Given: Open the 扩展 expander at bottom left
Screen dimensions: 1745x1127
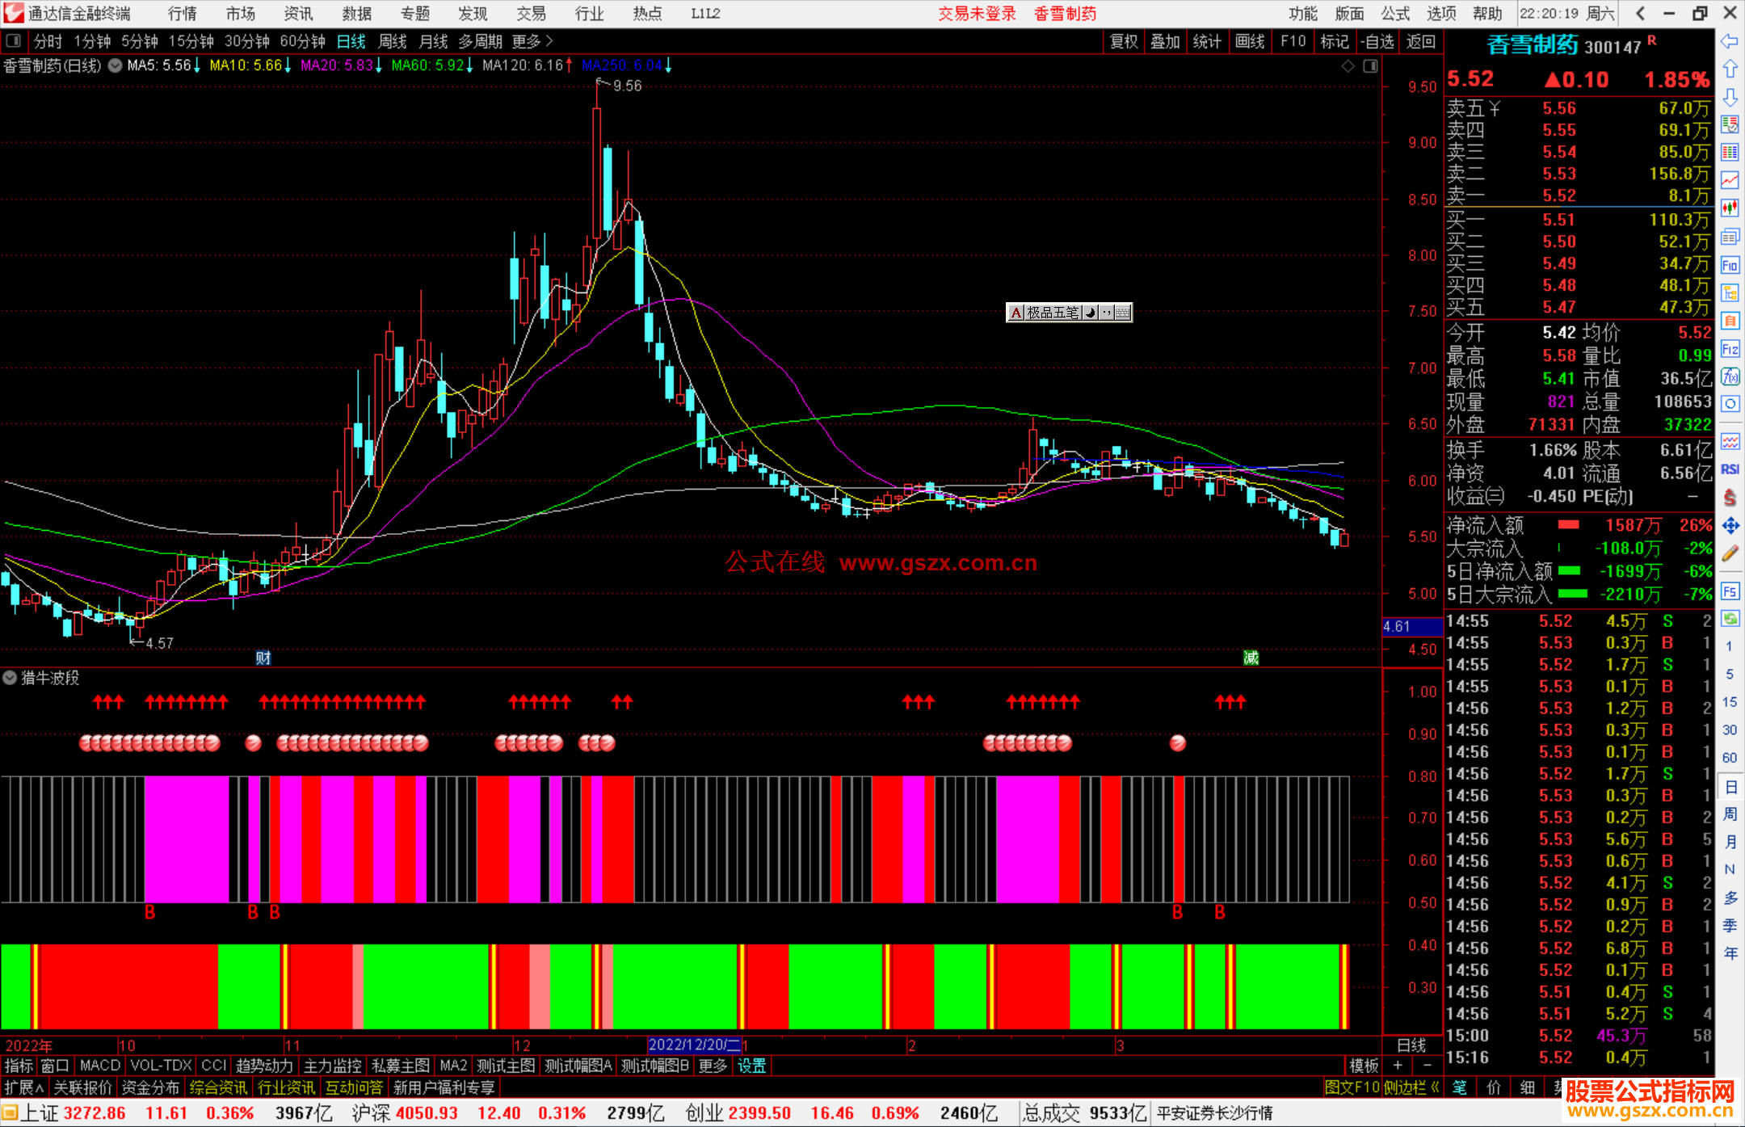Looking at the screenshot, I should pyautogui.click(x=24, y=1087).
